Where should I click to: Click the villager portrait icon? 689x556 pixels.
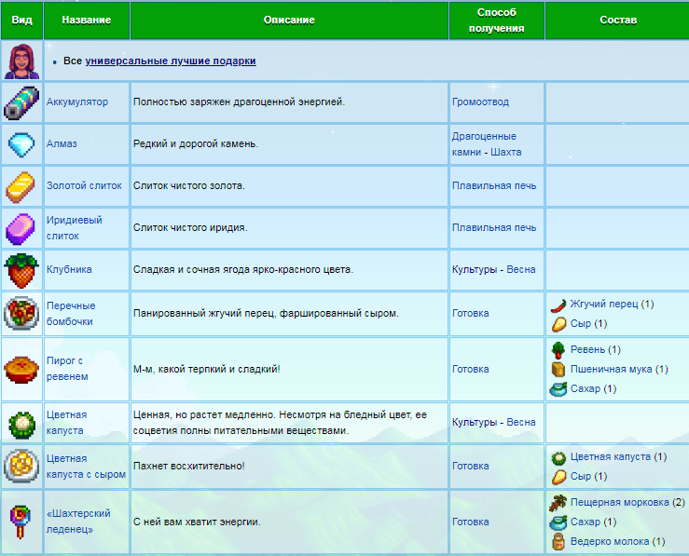click(x=21, y=61)
